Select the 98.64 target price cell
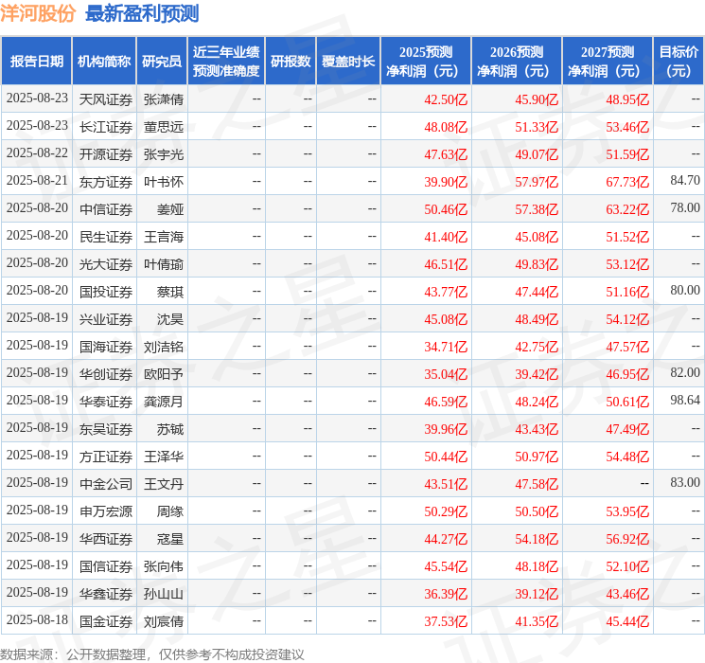The width and height of the screenshot is (705, 663). 684,401
